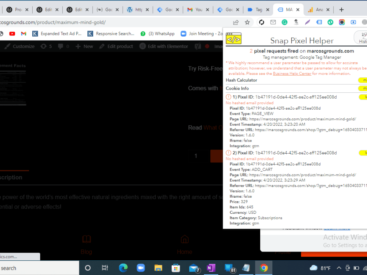This screenshot has width=367, height=275.
Task: Click the quantity field showing 1
Action: click(199, 156)
